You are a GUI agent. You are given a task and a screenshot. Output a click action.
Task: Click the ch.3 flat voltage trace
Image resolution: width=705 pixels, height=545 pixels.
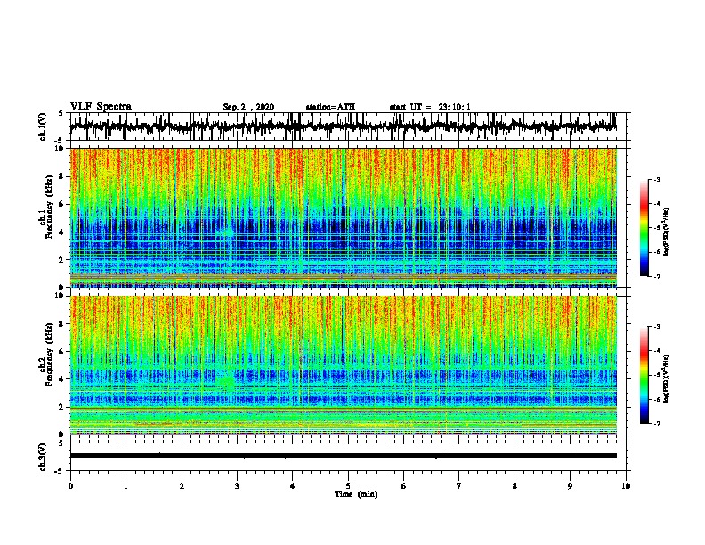click(x=343, y=456)
